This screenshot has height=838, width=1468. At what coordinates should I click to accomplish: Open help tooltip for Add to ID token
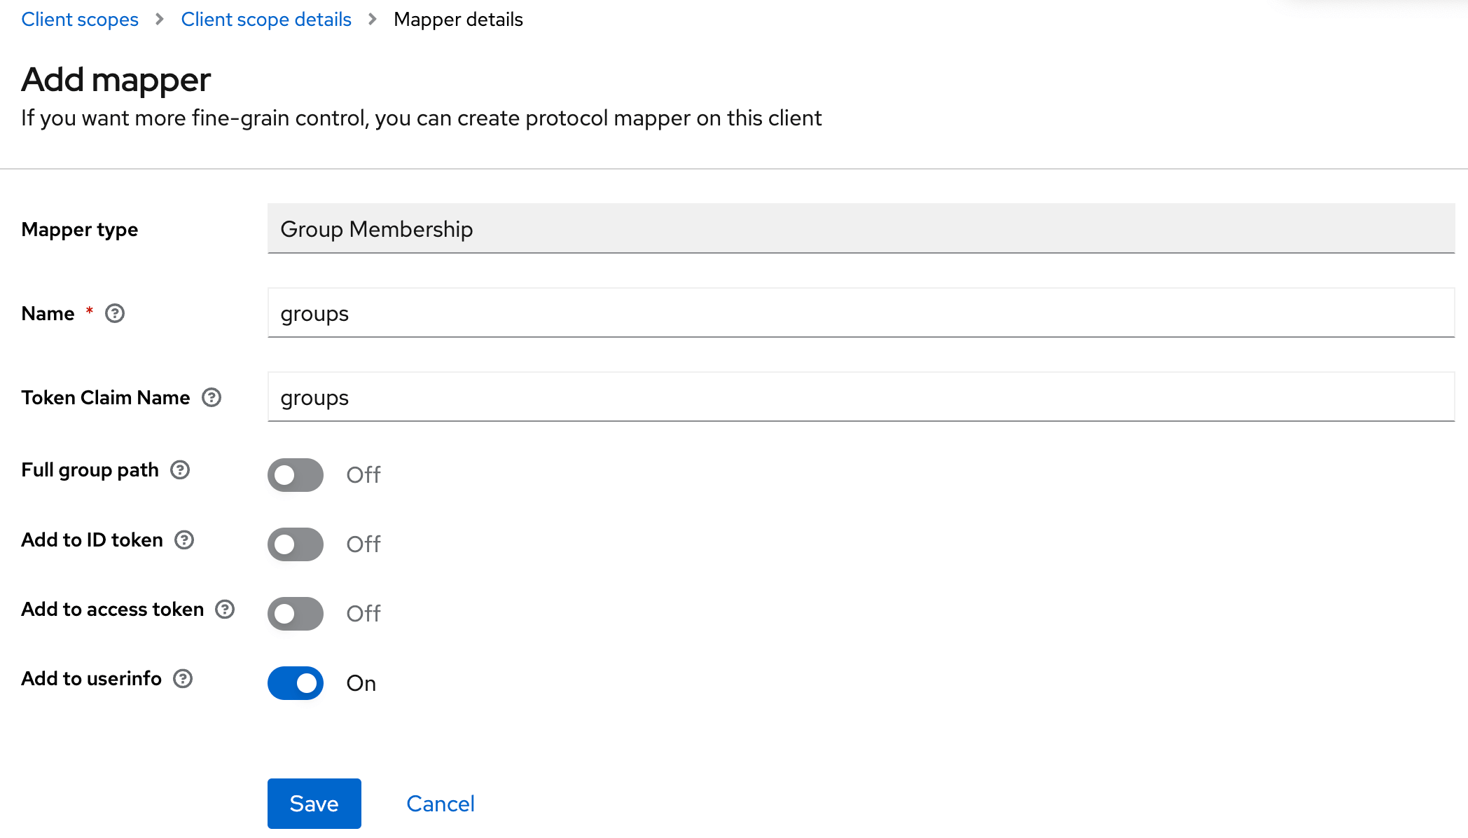tap(184, 540)
